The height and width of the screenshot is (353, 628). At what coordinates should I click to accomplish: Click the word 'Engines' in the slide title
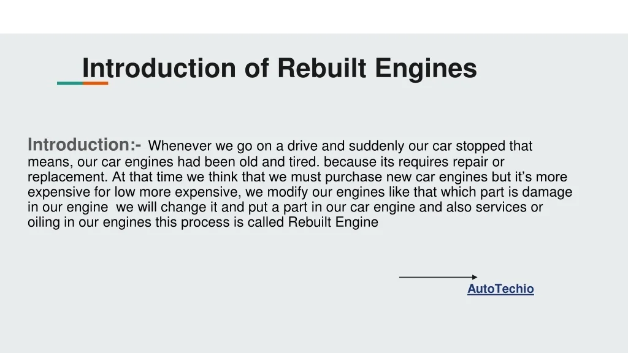[426, 68]
